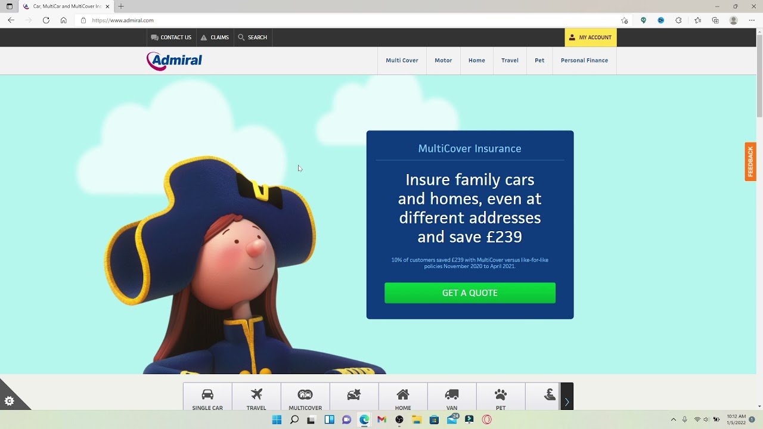Select the Van insurance tile
The image size is (763, 429).
[452, 397]
